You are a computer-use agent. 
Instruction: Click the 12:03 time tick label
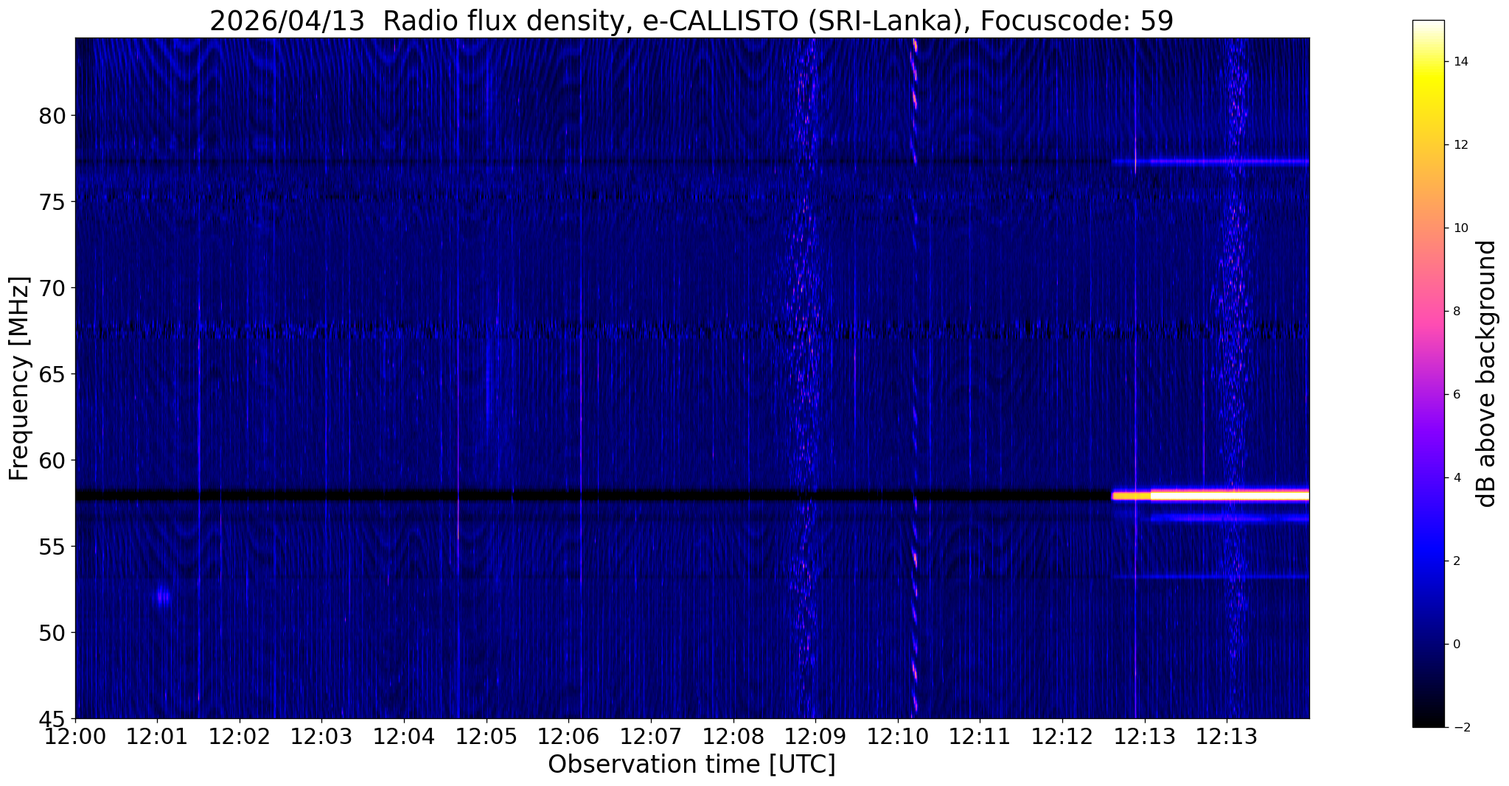click(321, 735)
